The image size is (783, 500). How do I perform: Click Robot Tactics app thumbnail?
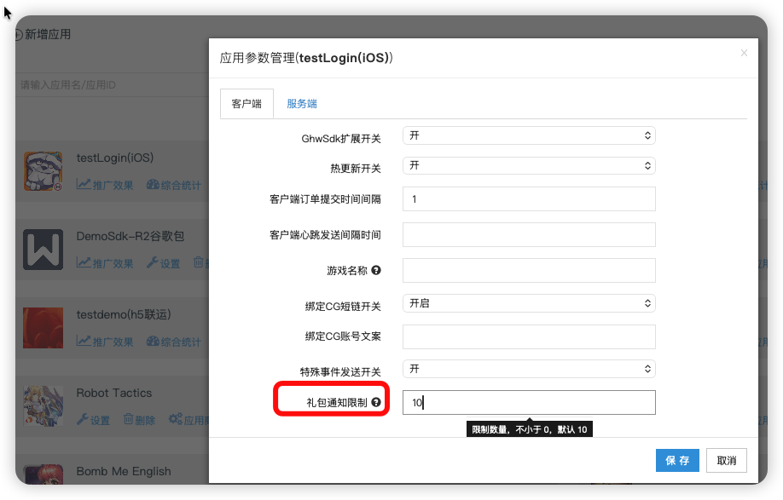pos(43,405)
